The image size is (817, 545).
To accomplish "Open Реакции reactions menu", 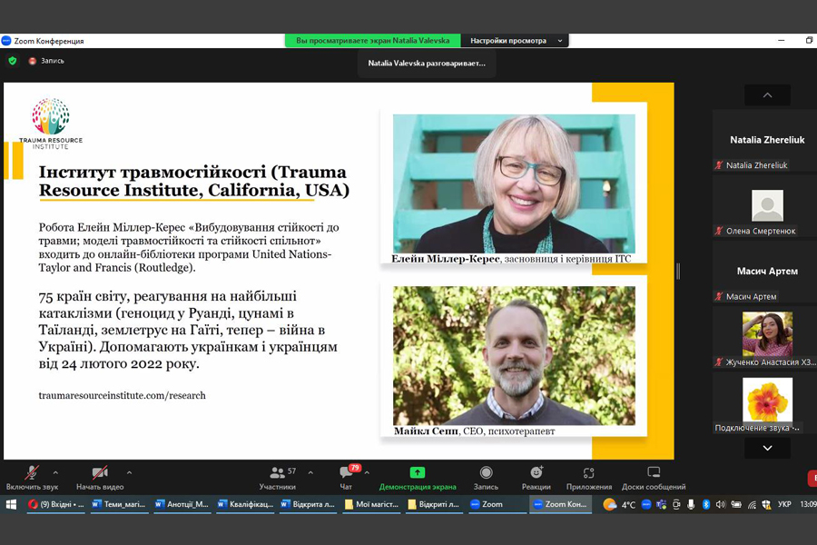I will [x=536, y=478].
